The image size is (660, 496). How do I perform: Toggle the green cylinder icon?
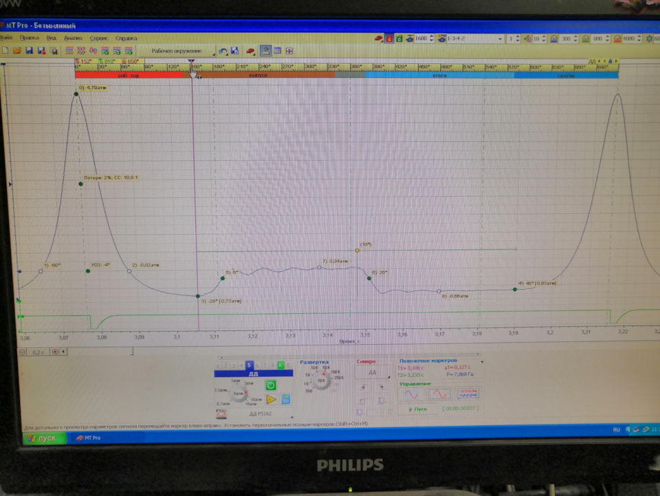tap(399, 39)
